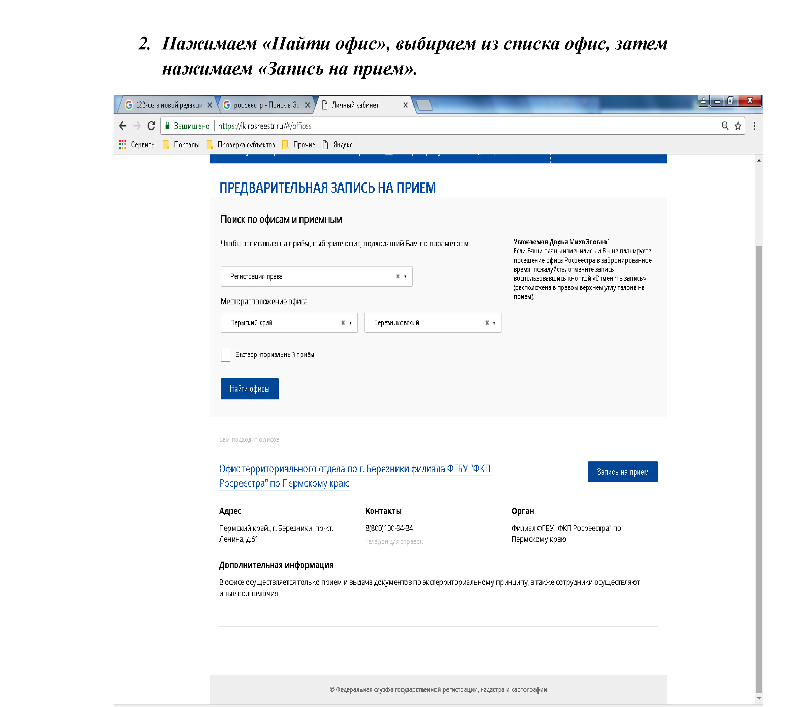Click the Вам подходит офисов: 1 text
The height and width of the screenshot is (707, 796).
252,439
